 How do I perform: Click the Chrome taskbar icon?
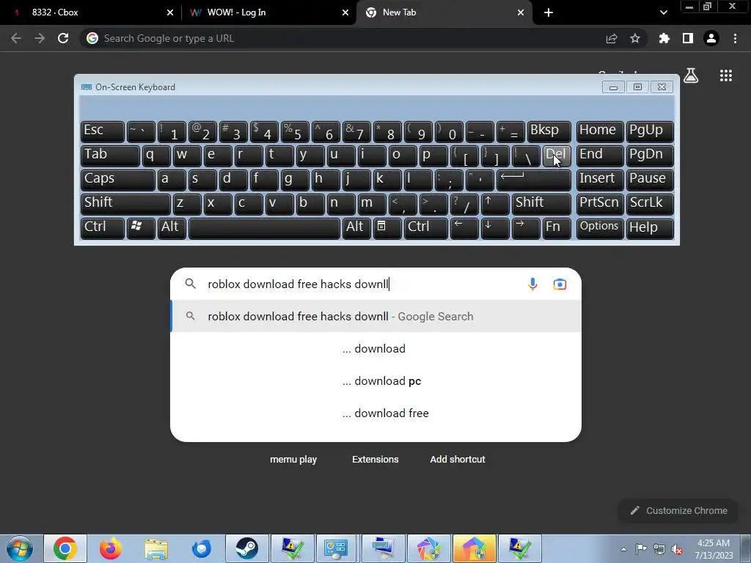[65, 548]
